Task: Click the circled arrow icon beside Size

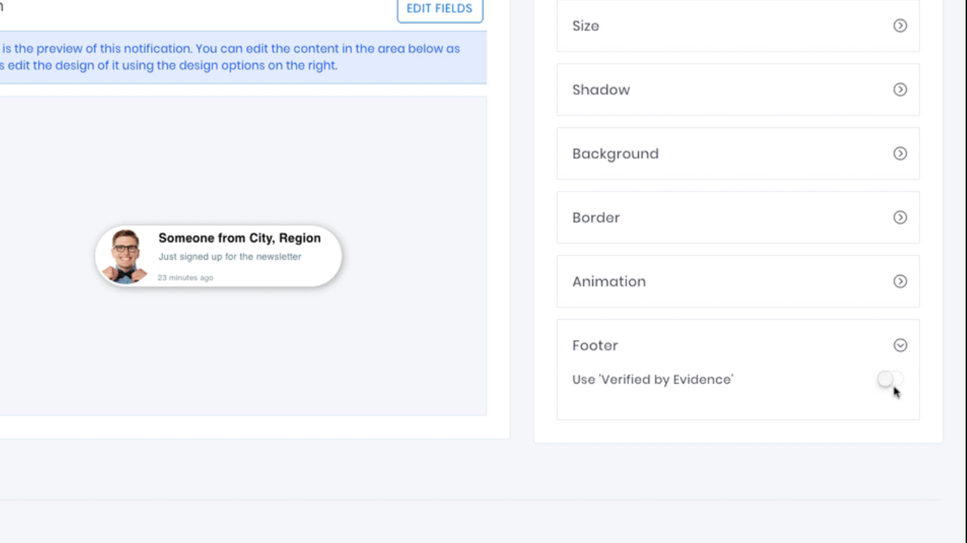Action: [900, 26]
